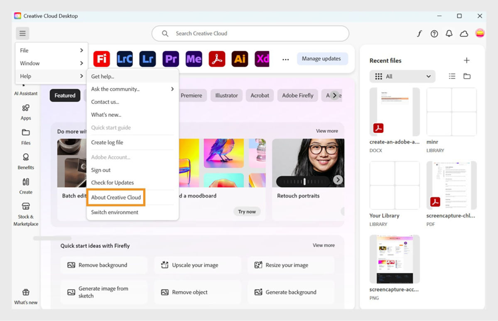
Task: Launch Illustrator Ai icon
Action: (240, 59)
